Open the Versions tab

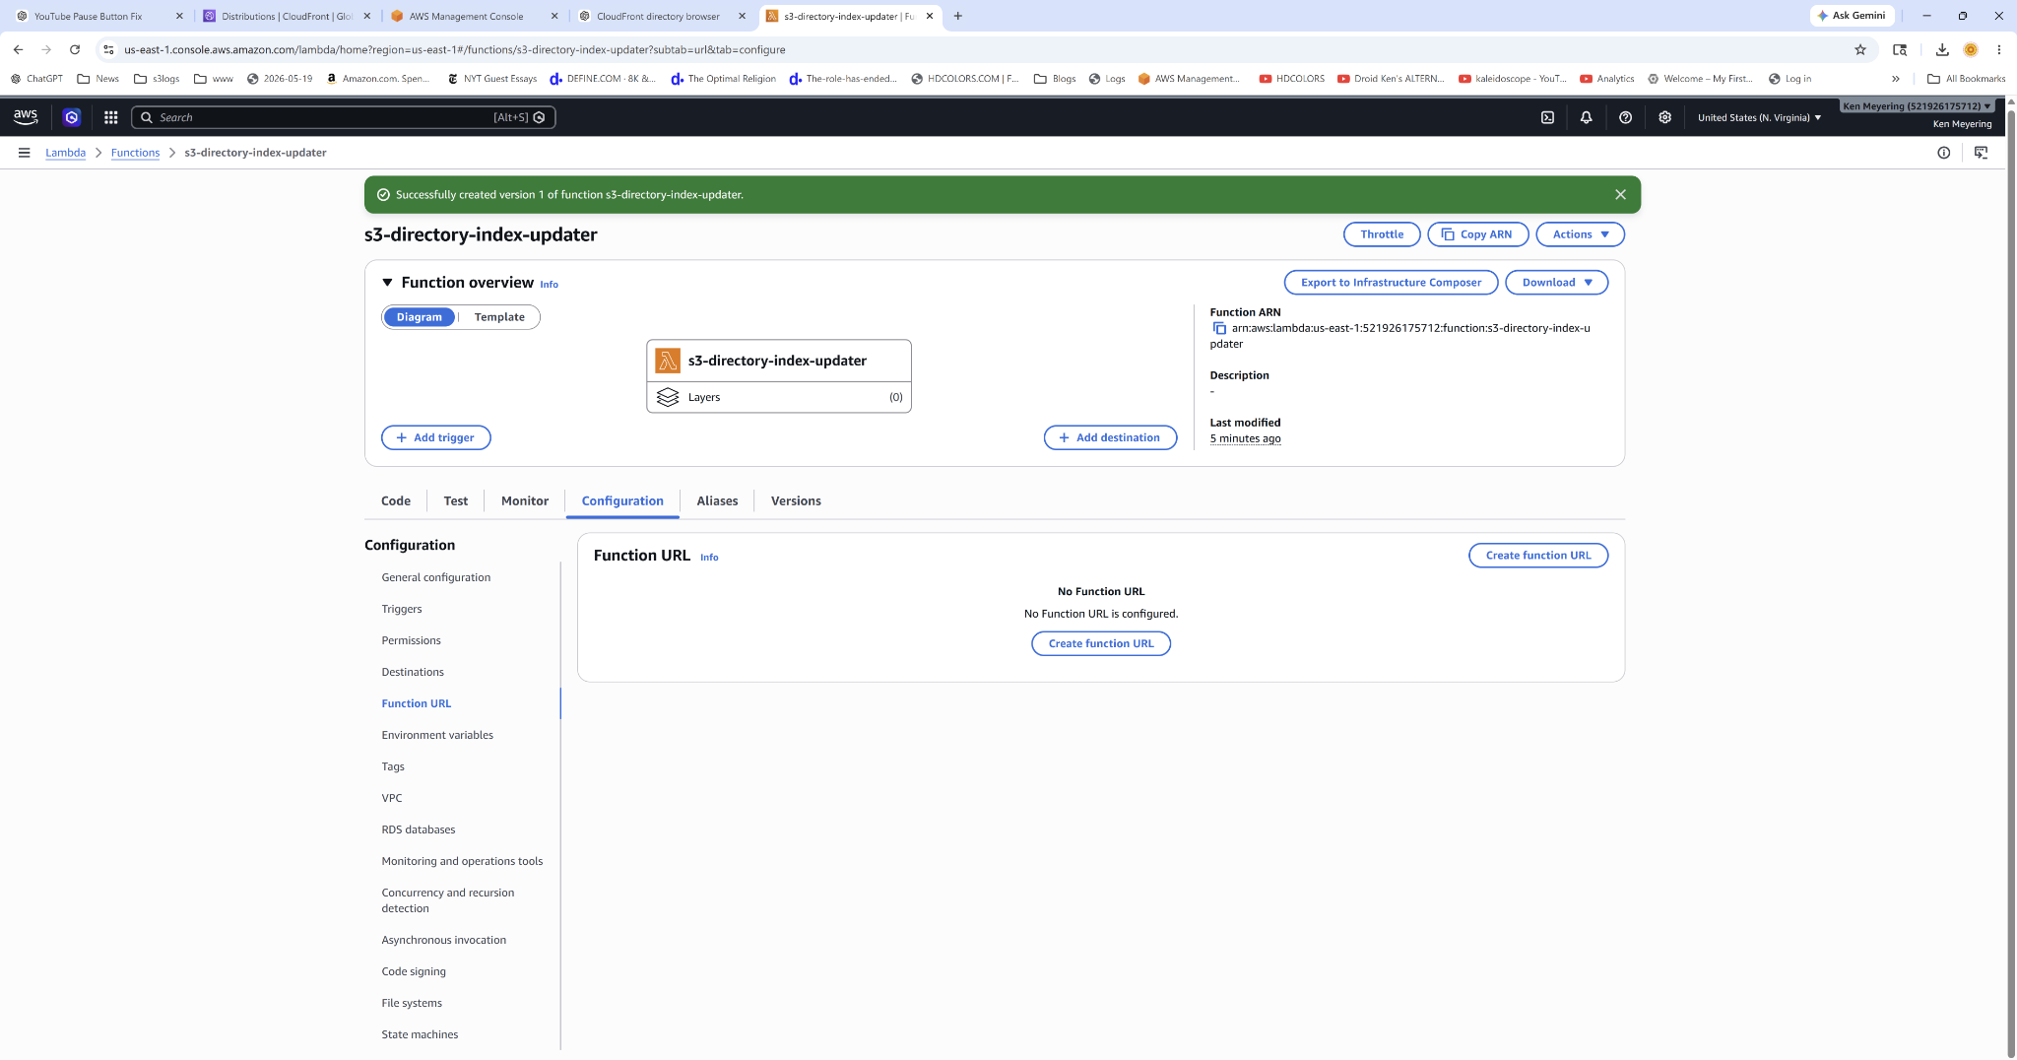[796, 500]
